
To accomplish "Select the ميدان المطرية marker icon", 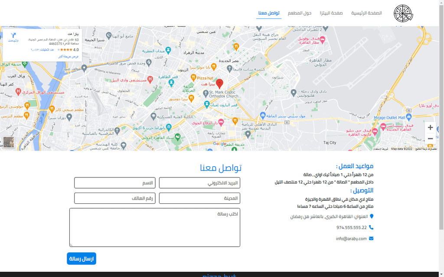I will point(168,50).
